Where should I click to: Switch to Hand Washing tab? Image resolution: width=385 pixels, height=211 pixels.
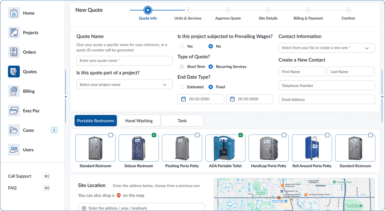(139, 121)
